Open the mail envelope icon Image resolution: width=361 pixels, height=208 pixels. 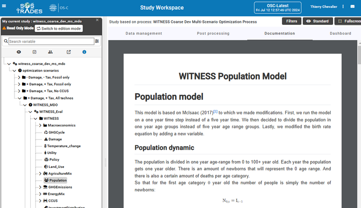[352, 6]
